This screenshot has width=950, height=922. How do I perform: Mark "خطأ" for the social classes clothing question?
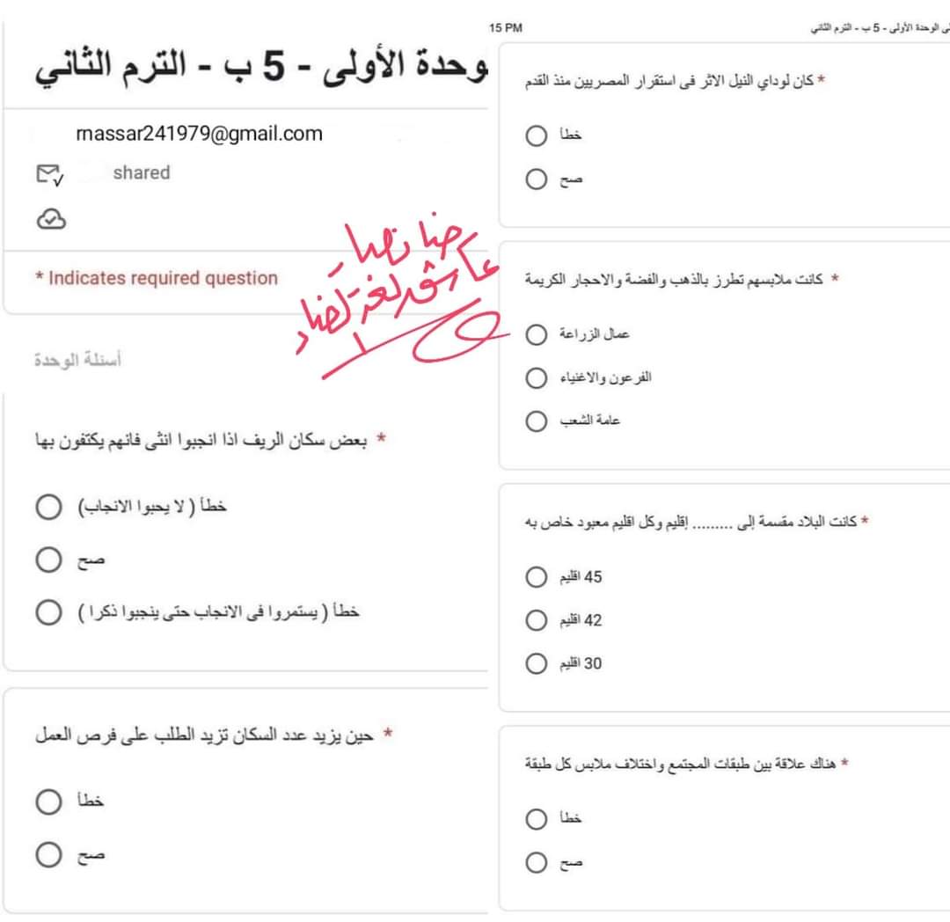click(x=537, y=819)
